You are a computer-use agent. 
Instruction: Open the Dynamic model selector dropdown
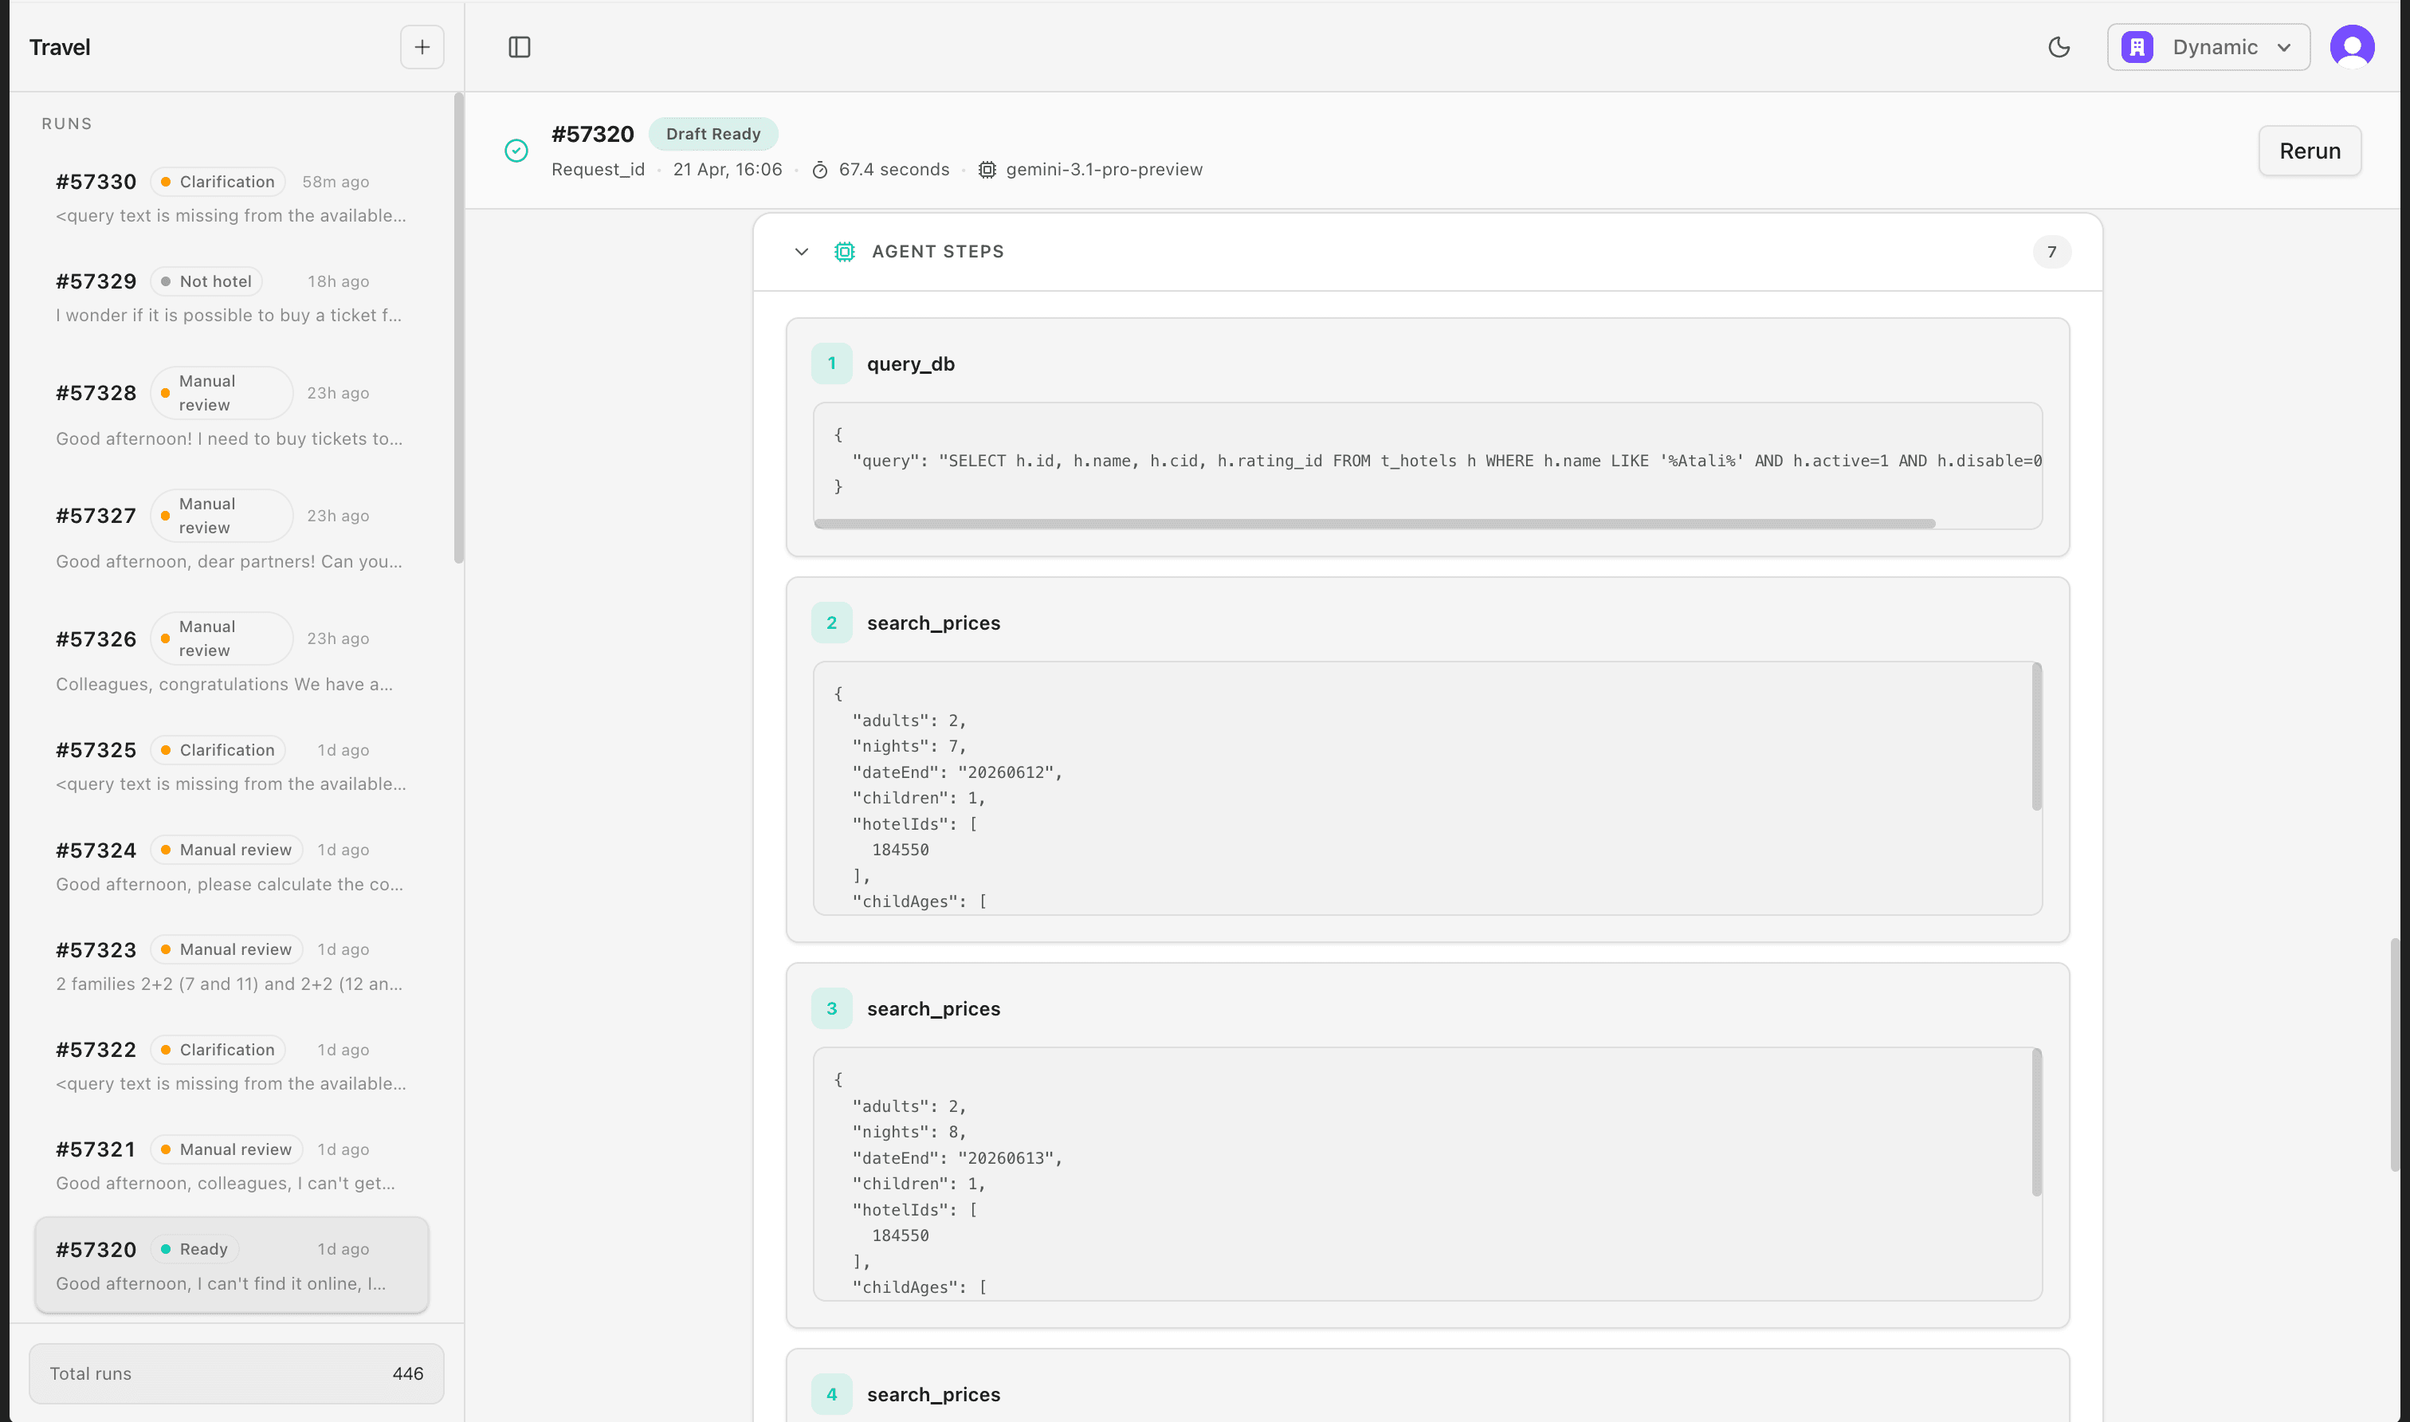point(2209,46)
